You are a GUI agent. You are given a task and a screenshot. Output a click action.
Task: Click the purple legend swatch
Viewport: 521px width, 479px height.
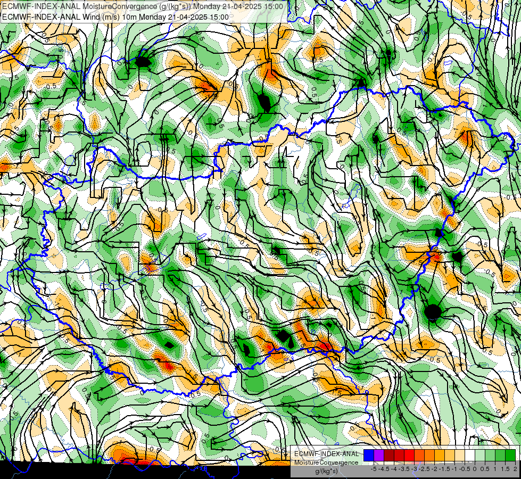pyautogui.click(x=379, y=455)
